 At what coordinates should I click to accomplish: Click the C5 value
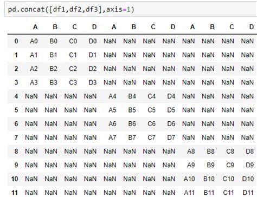coord(152,110)
